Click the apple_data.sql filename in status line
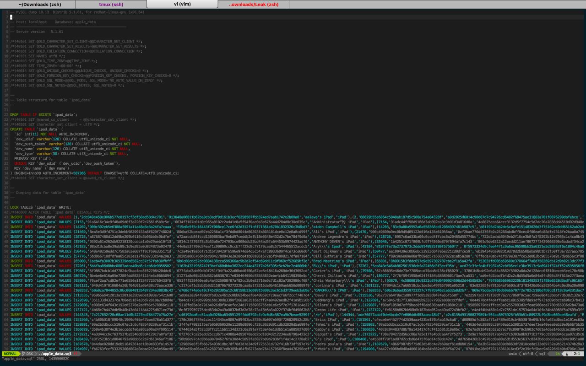Image resolution: width=586 pixels, height=366 pixels. click(55, 354)
